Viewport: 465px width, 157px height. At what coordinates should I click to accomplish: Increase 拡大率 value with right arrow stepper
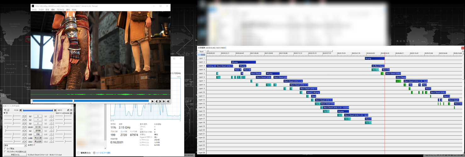[25, 127]
